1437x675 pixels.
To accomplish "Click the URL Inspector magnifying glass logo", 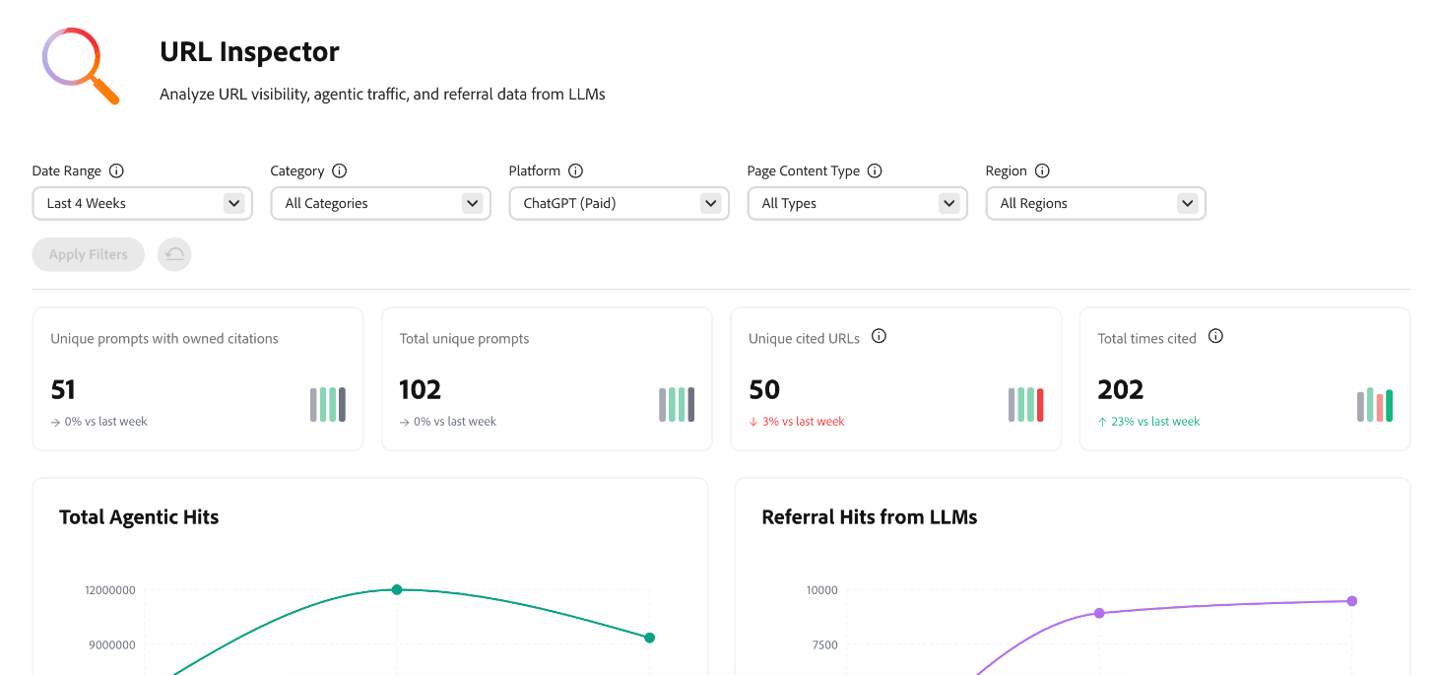I will coord(80,66).
